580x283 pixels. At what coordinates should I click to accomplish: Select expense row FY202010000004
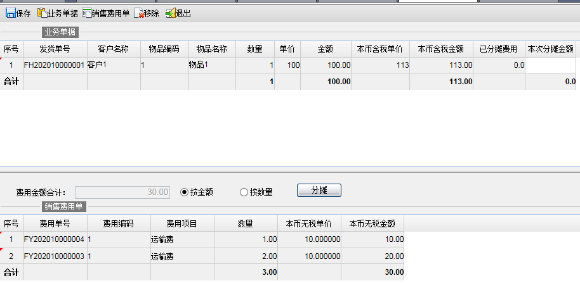pyautogui.click(x=54, y=239)
